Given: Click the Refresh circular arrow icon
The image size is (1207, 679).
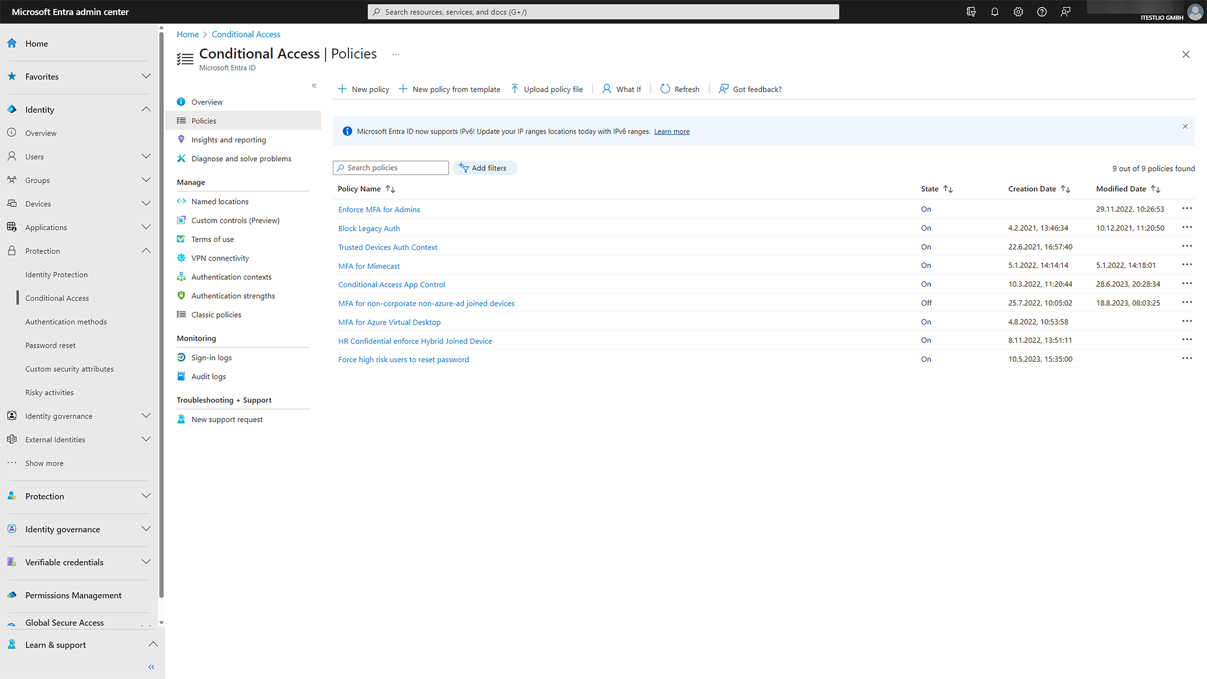Looking at the screenshot, I should (x=665, y=89).
